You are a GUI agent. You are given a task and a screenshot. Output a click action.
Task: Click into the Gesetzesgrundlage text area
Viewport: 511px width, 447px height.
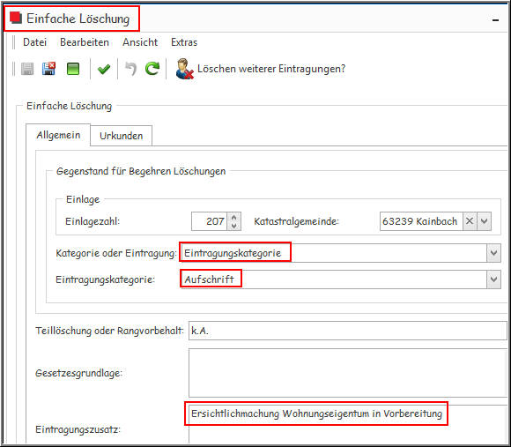347,373
